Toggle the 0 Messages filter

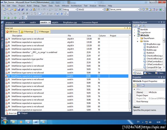click(x=43, y=32)
